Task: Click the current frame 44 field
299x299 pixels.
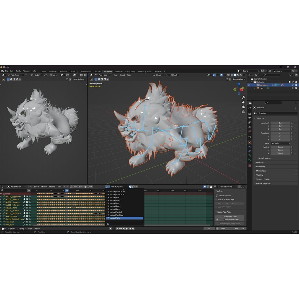Action: [x=209, y=229]
